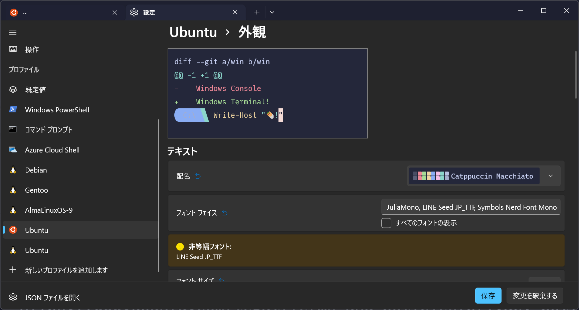The width and height of the screenshot is (579, 310).
Task: Click the フォント フェイス input field
Action: coord(471,207)
